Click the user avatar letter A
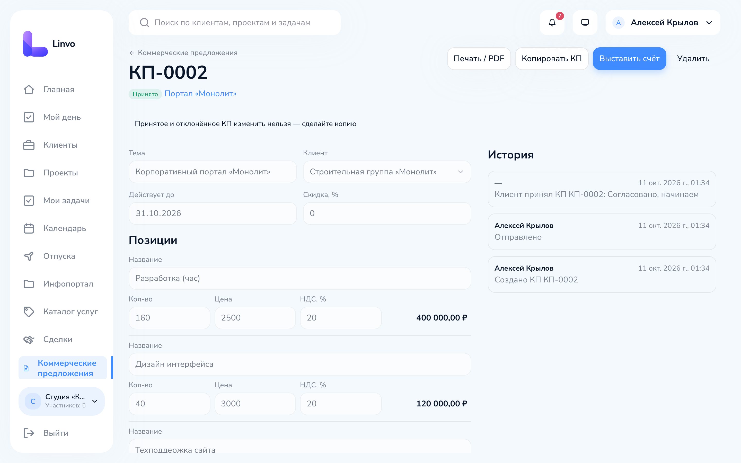 (x=618, y=23)
